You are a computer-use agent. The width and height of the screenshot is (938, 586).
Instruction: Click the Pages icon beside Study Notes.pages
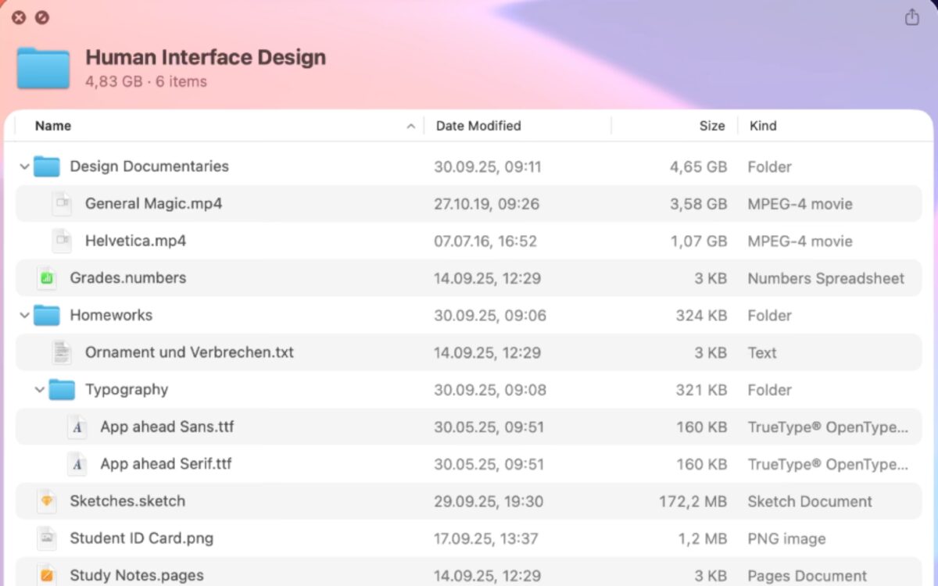pos(47,575)
